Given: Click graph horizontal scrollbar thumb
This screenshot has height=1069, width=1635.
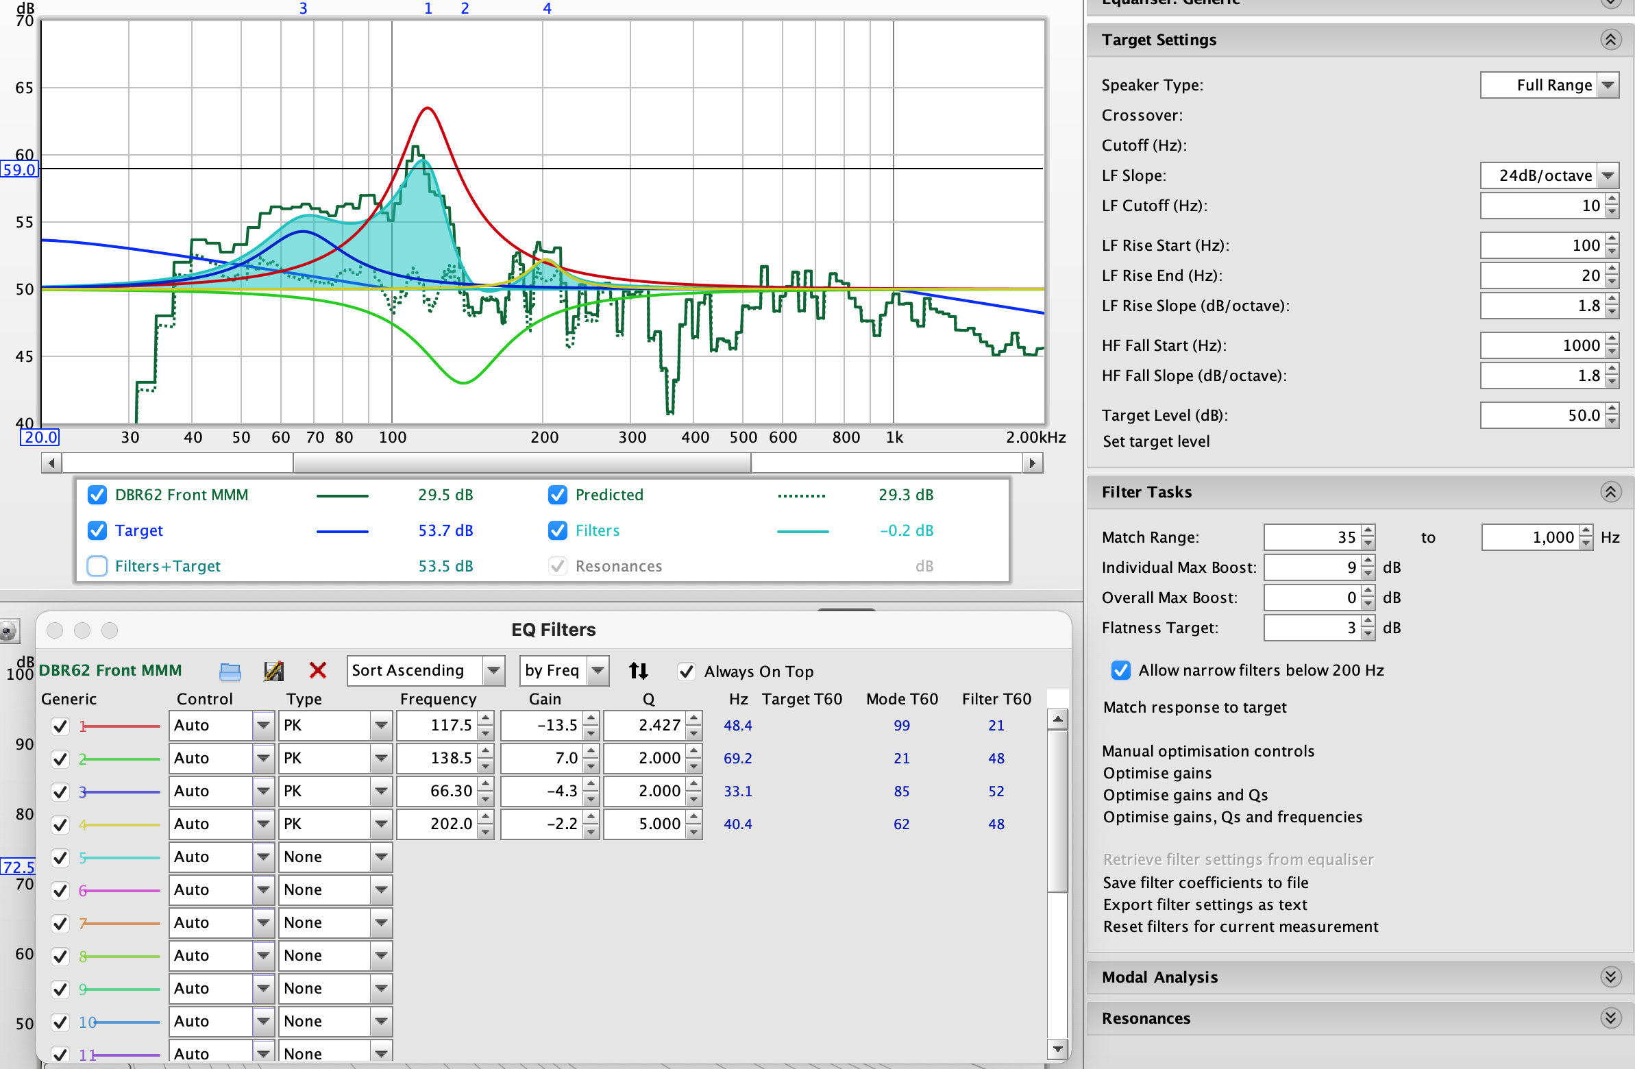Looking at the screenshot, I should pyautogui.click(x=522, y=464).
